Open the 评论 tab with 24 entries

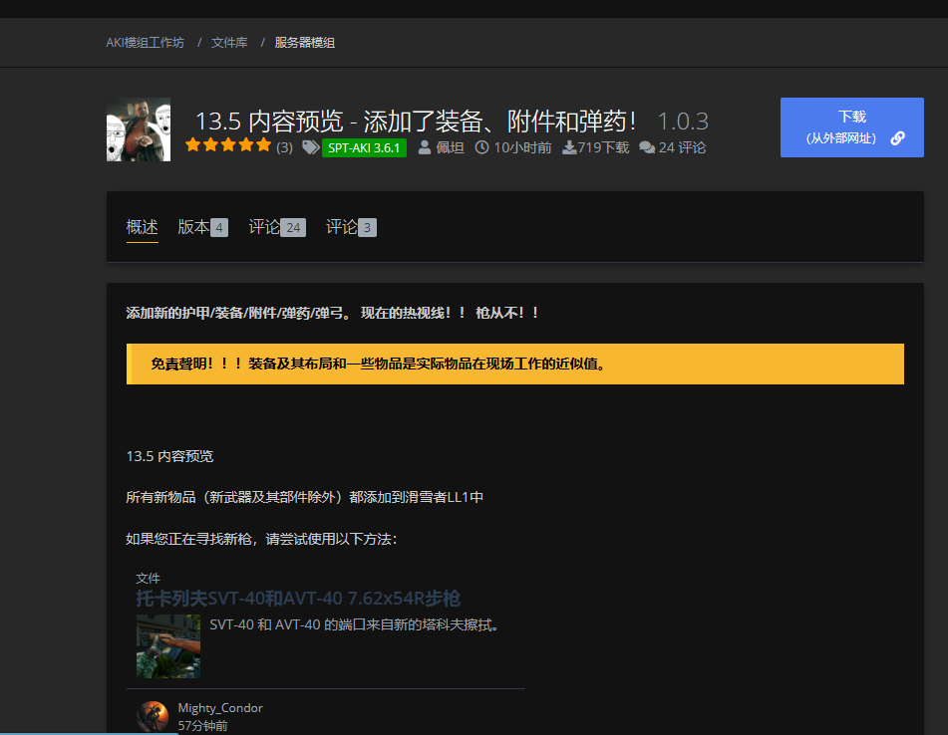(276, 227)
